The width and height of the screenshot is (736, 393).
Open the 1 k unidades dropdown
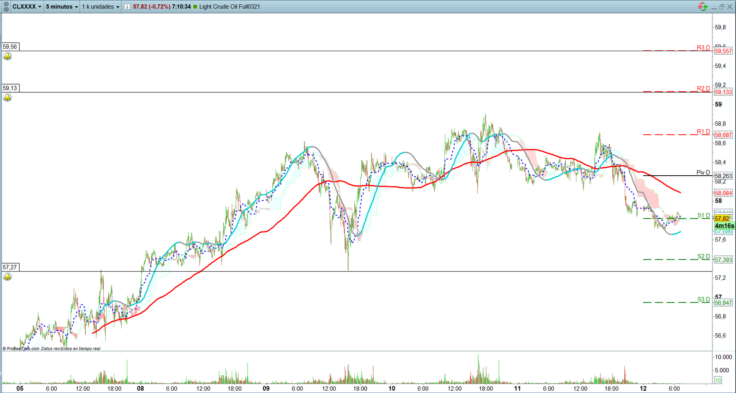click(101, 7)
